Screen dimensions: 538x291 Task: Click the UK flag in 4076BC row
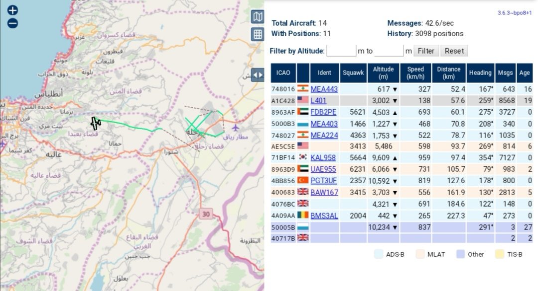pyautogui.click(x=303, y=204)
